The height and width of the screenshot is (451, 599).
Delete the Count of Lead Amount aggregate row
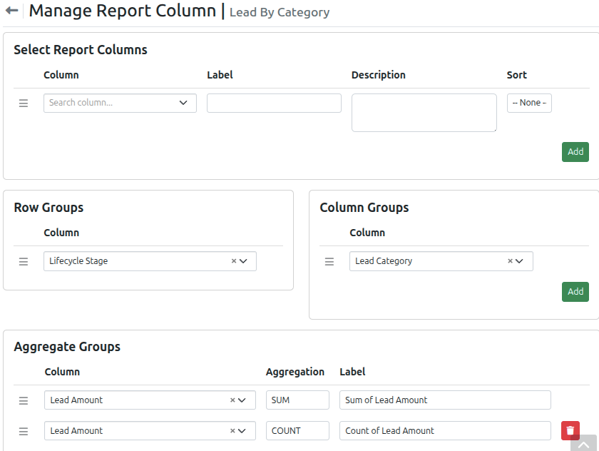[570, 431]
